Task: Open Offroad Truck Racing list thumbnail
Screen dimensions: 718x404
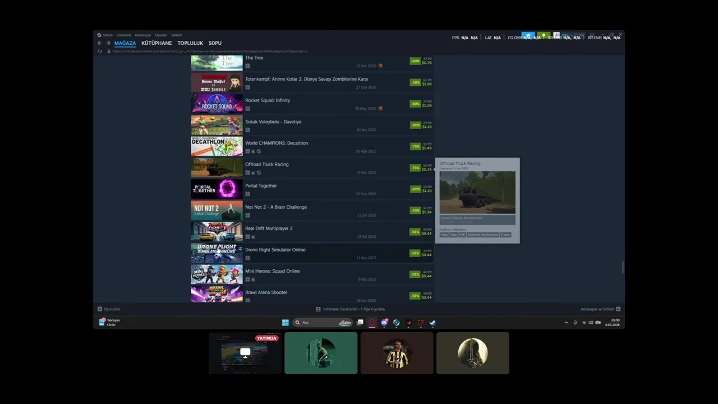Action: point(217,168)
